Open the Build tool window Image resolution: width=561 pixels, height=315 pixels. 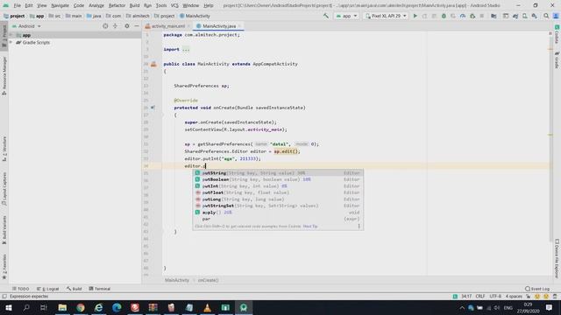(74, 289)
